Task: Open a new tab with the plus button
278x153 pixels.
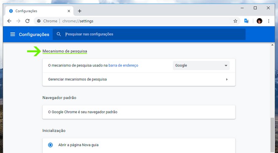Action: coord(80,11)
